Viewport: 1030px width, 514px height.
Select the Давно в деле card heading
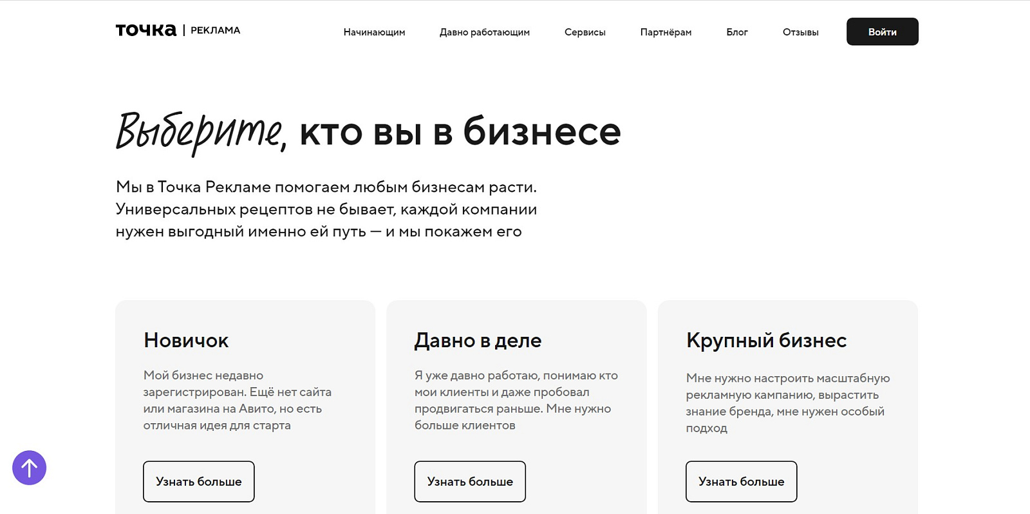point(478,340)
